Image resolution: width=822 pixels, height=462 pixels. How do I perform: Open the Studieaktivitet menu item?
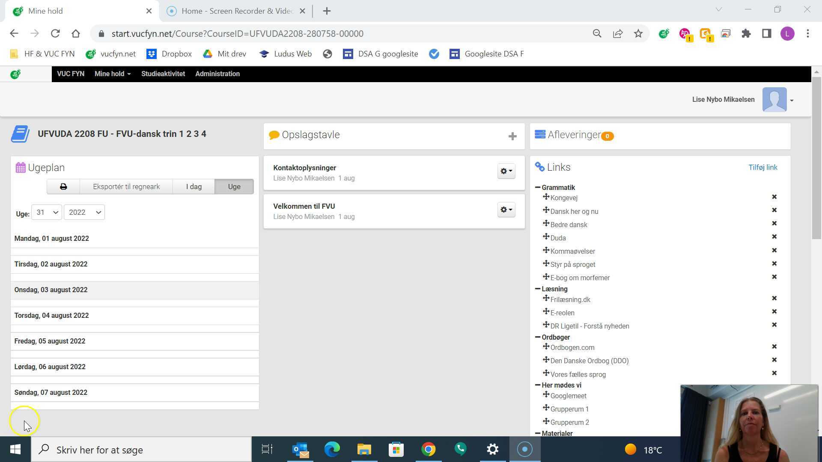pyautogui.click(x=163, y=74)
